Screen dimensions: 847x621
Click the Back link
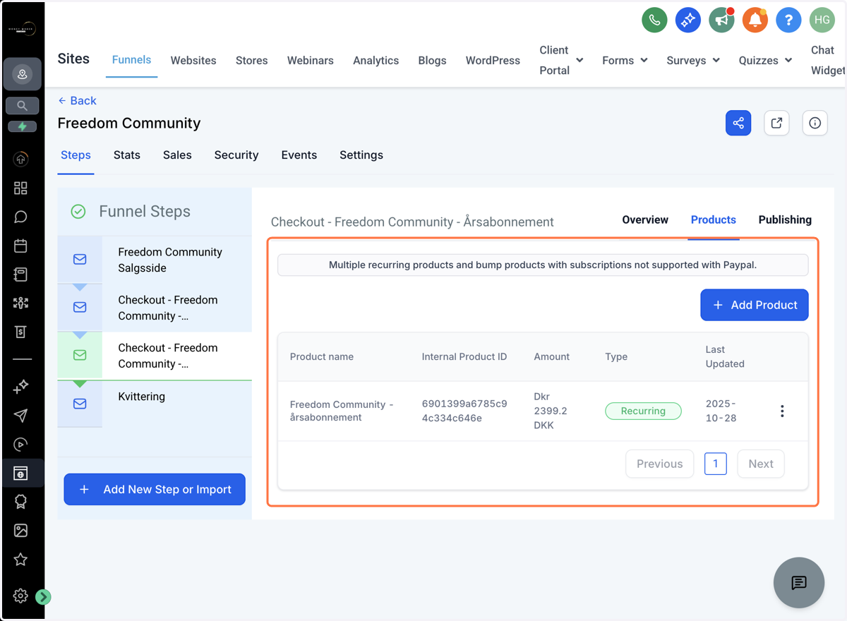[x=77, y=101]
